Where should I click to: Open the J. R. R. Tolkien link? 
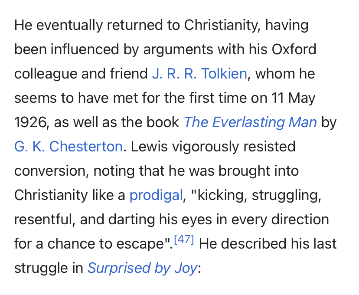(x=199, y=74)
